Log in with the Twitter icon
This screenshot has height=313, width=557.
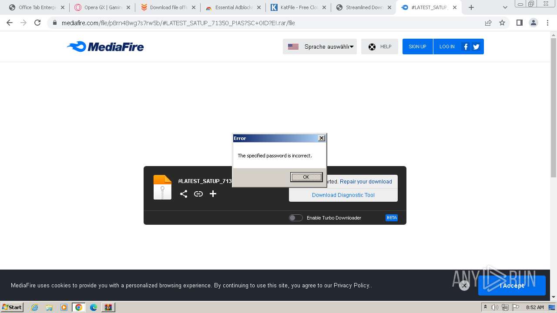[476, 47]
